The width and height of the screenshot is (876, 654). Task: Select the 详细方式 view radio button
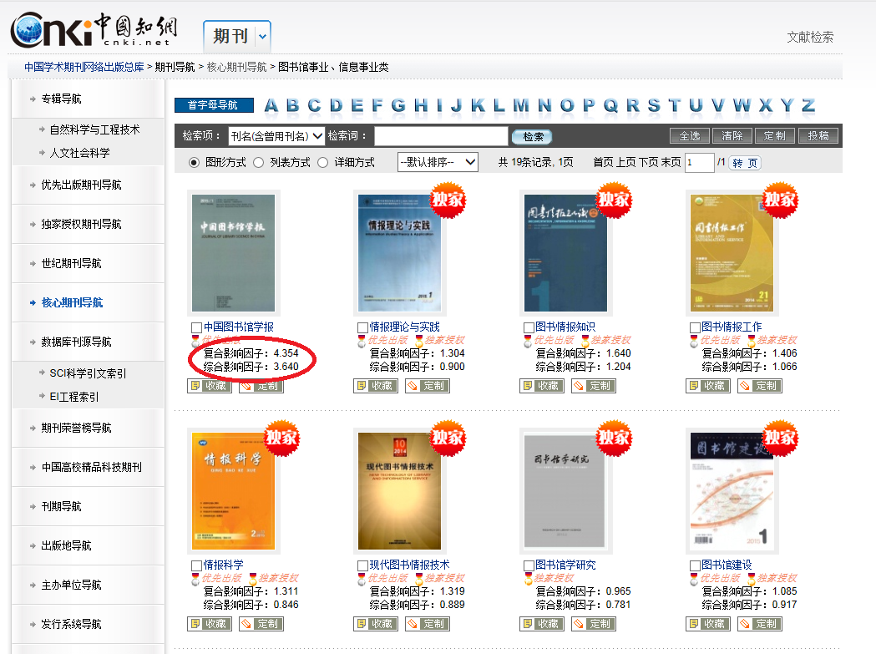coord(322,163)
